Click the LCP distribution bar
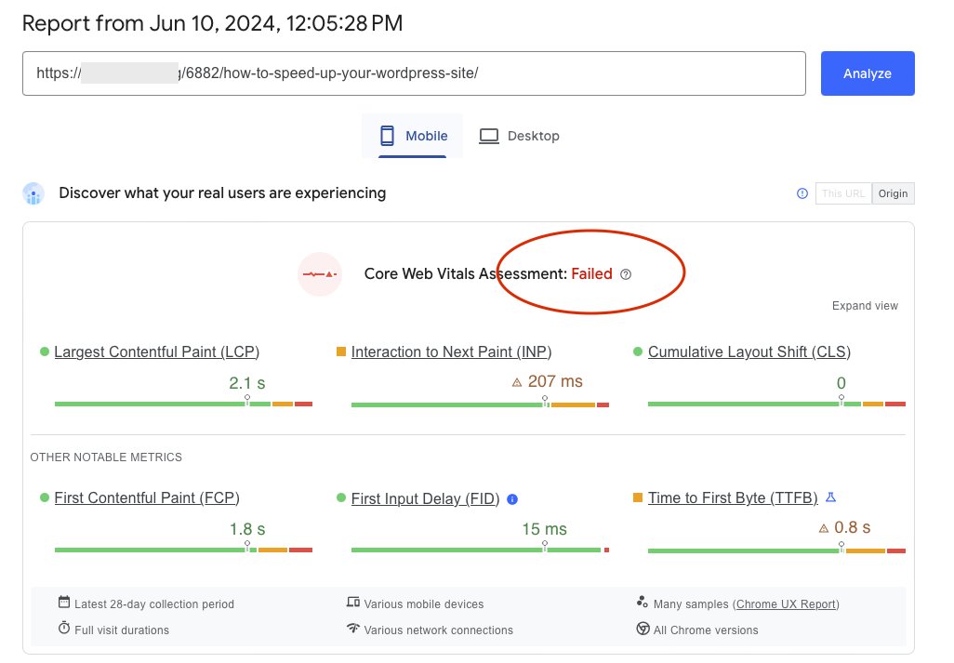The image size is (954, 663). pos(183,404)
